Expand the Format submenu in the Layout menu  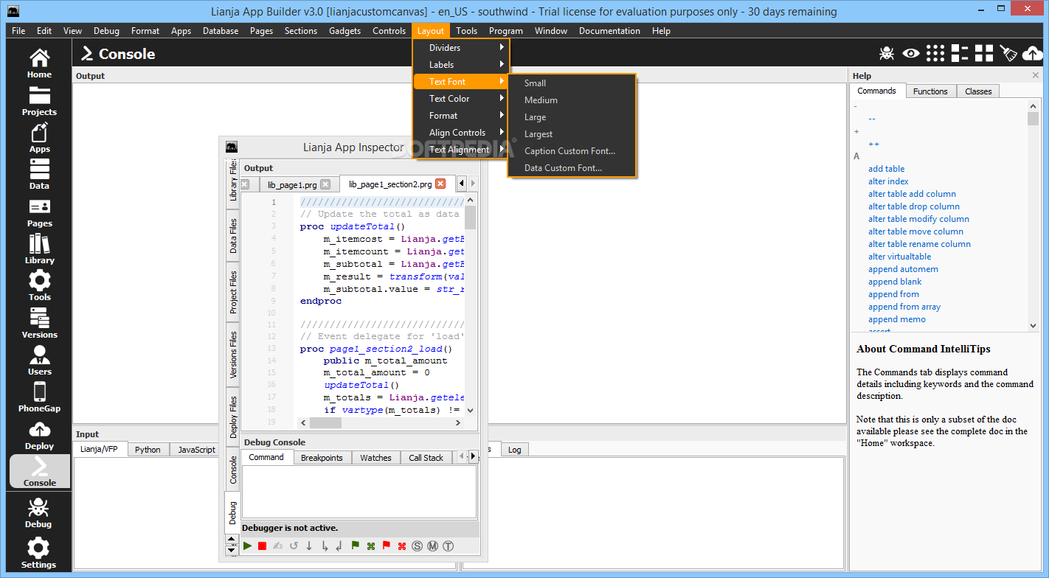(461, 116)
